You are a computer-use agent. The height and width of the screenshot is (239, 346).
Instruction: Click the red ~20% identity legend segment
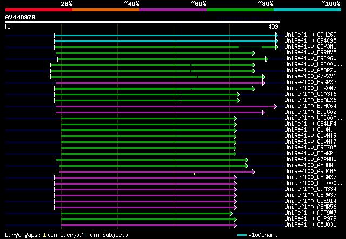pos(39,10)
